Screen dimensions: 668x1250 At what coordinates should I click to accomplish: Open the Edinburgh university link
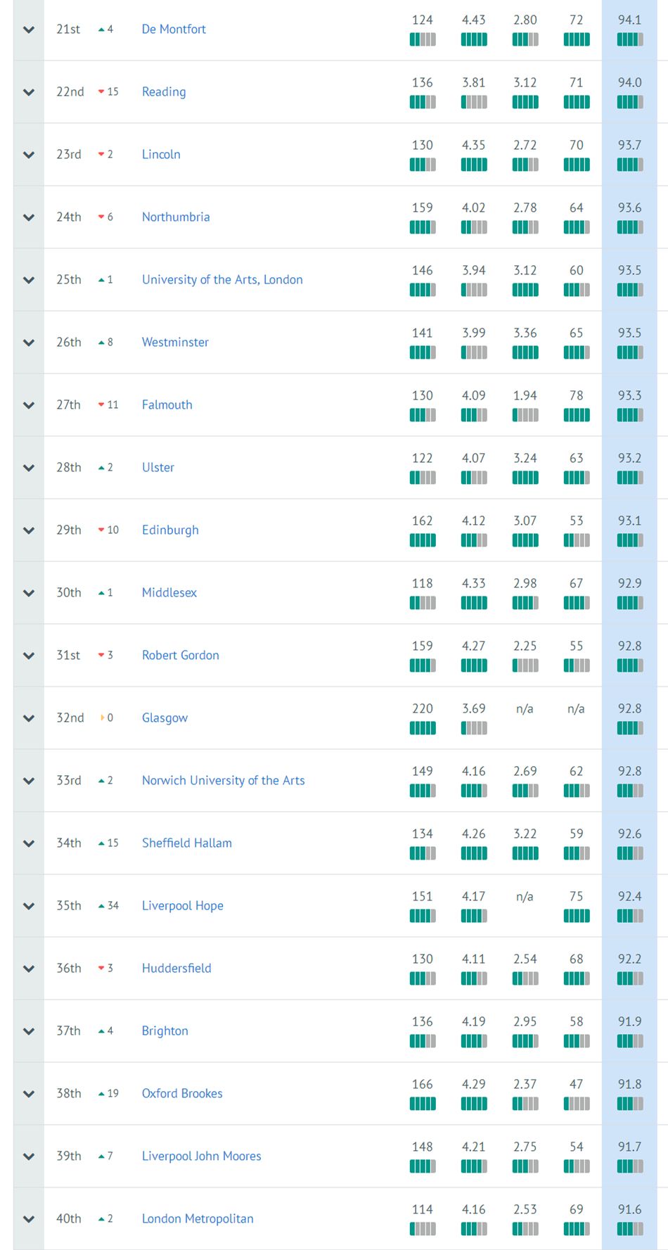pos(170,530)
